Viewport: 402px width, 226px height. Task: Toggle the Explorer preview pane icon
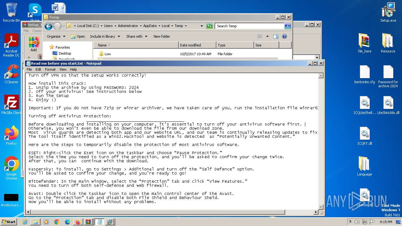[x=275, y=36]
